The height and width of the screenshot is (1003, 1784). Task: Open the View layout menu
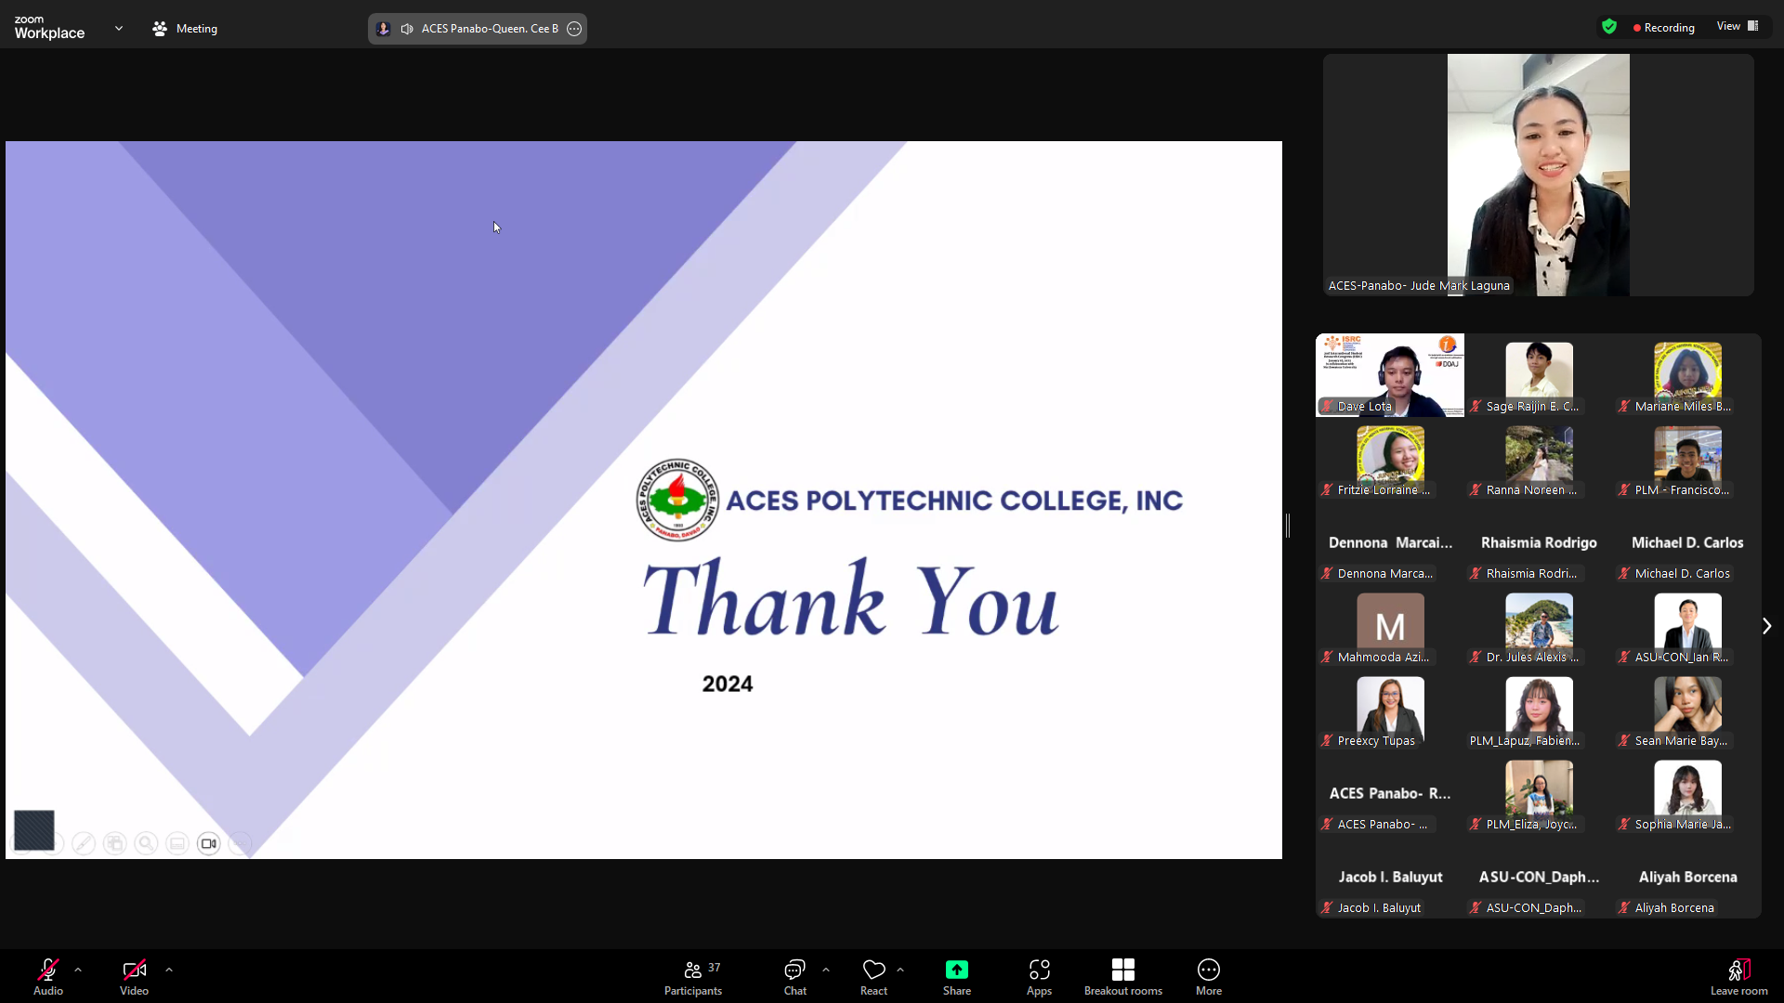(x=1737, y=26)
